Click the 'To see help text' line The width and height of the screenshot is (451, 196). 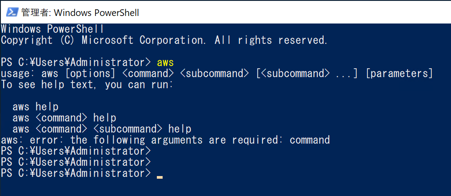click(x=87, y=85)
